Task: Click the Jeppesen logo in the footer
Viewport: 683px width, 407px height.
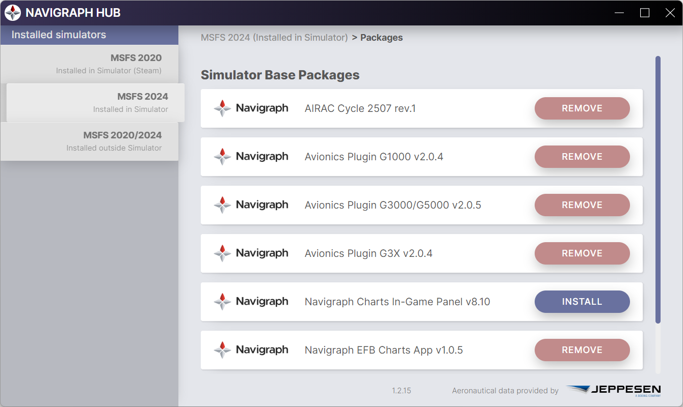Action: [614, 390]
